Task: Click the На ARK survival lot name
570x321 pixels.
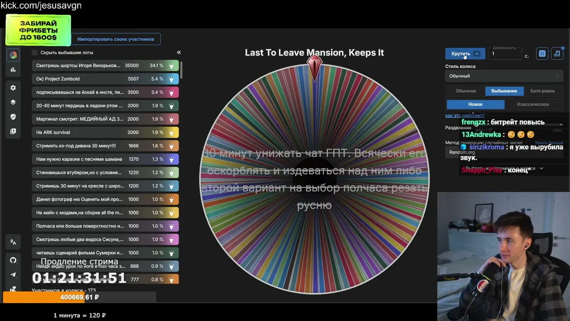Action: point(53,132)
